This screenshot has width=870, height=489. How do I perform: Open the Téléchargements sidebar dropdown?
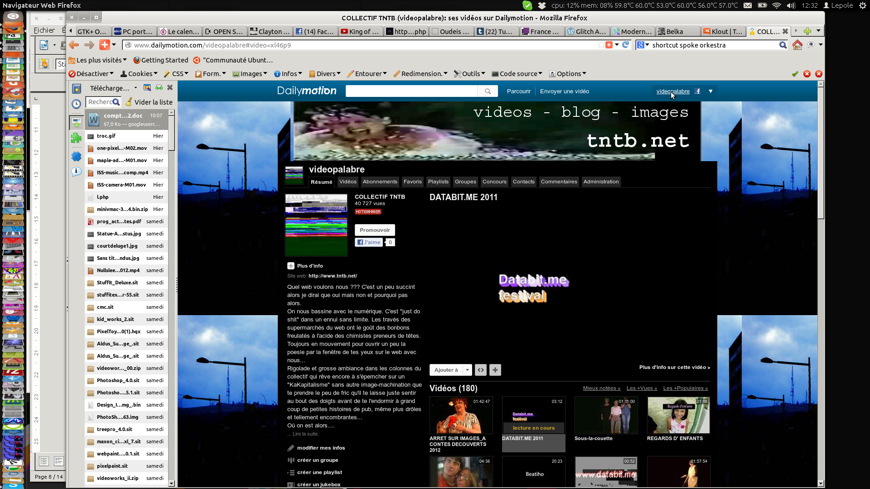(x=113, y=88)
